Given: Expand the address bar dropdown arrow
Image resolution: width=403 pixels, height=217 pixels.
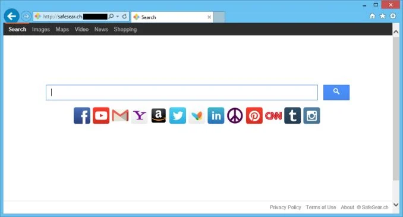Looking at the screenshot, I should (118, 17).
